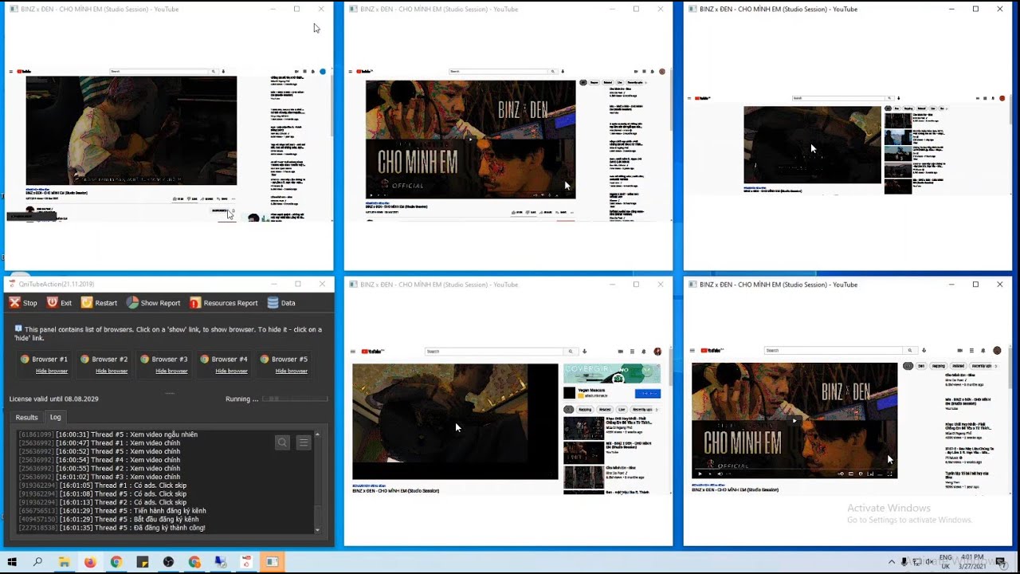Click the Exit button in QniTubeAction
Image resolution: width=1020 pixels, height=574 pixels.
pyautogui.click(x=59, y=303)
